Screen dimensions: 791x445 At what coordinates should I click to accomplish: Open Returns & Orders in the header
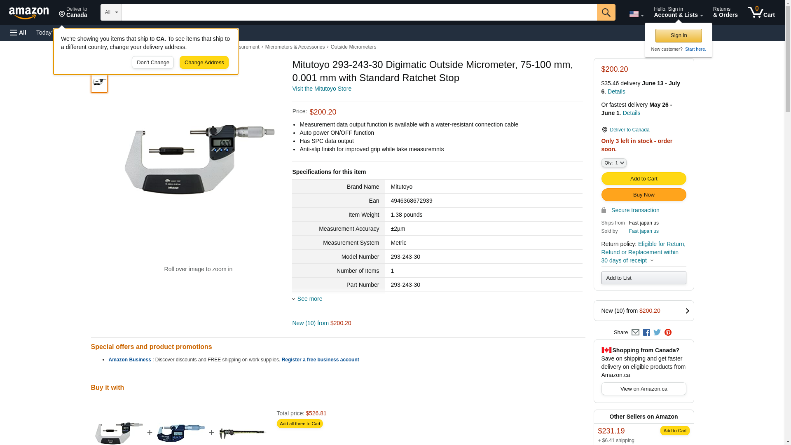click(x=725, y=12)
